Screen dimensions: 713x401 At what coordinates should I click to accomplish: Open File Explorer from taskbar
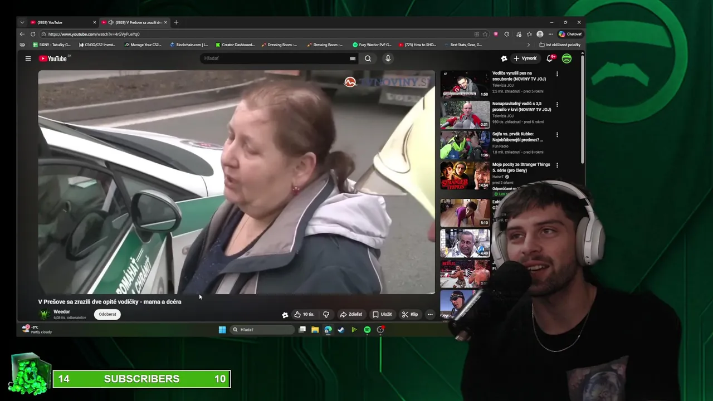pyautogui.click(x=315, y=330)
